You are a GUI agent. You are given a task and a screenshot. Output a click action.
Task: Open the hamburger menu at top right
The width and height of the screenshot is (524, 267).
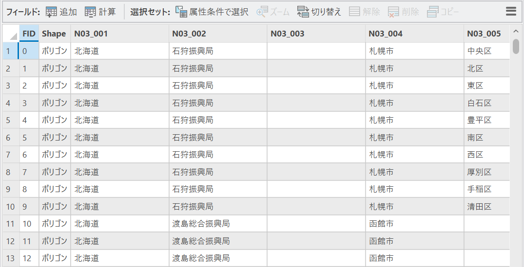(511, 12)
